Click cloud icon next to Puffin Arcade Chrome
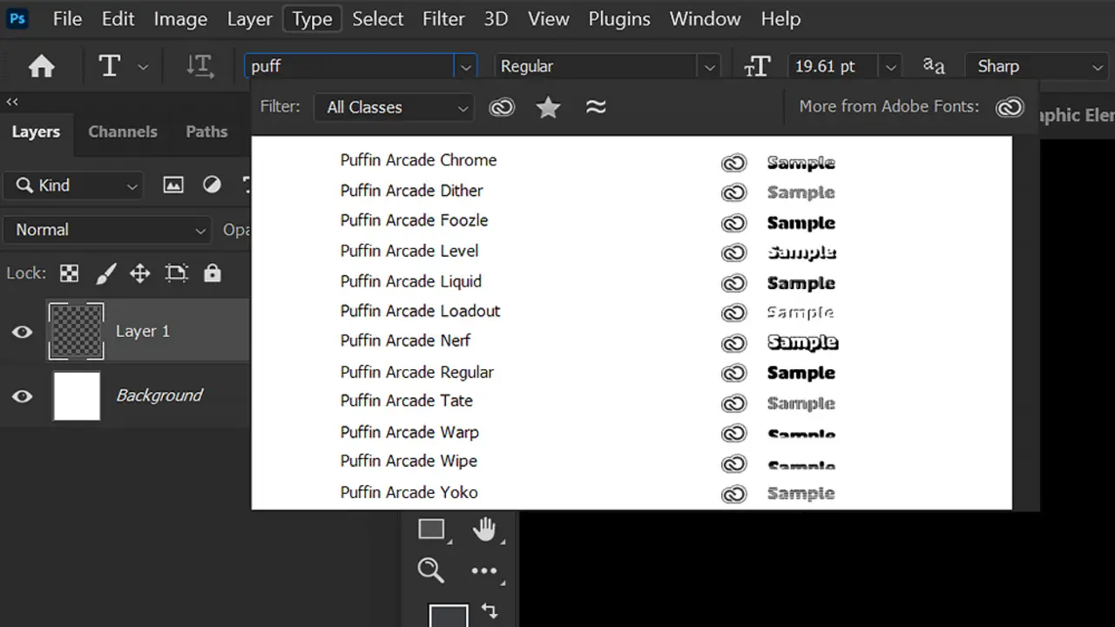 tap(734, 163)
